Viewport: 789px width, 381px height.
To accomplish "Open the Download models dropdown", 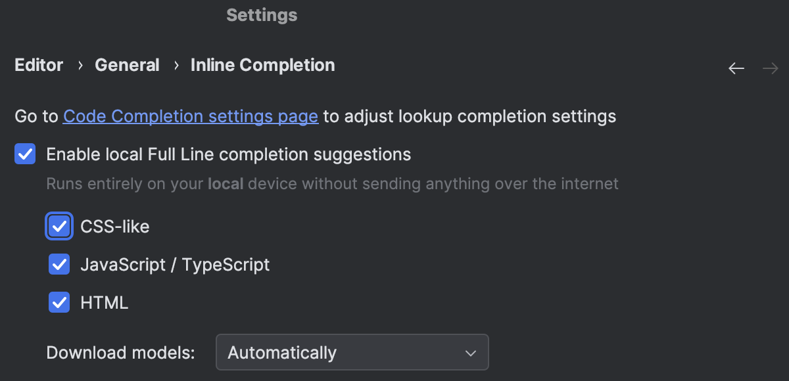I will 352,352.
